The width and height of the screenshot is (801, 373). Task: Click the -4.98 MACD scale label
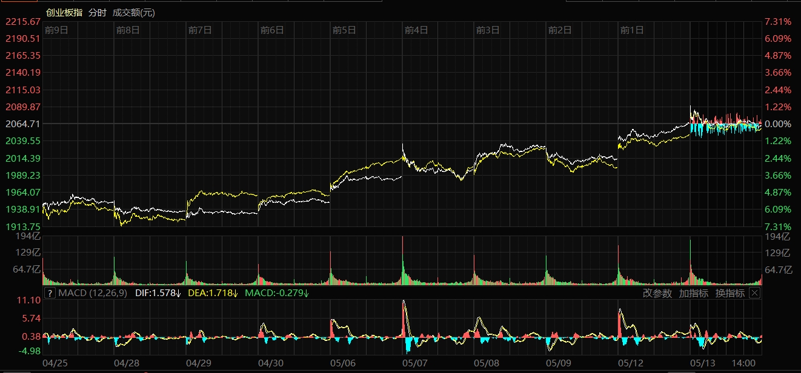(29, 351)
